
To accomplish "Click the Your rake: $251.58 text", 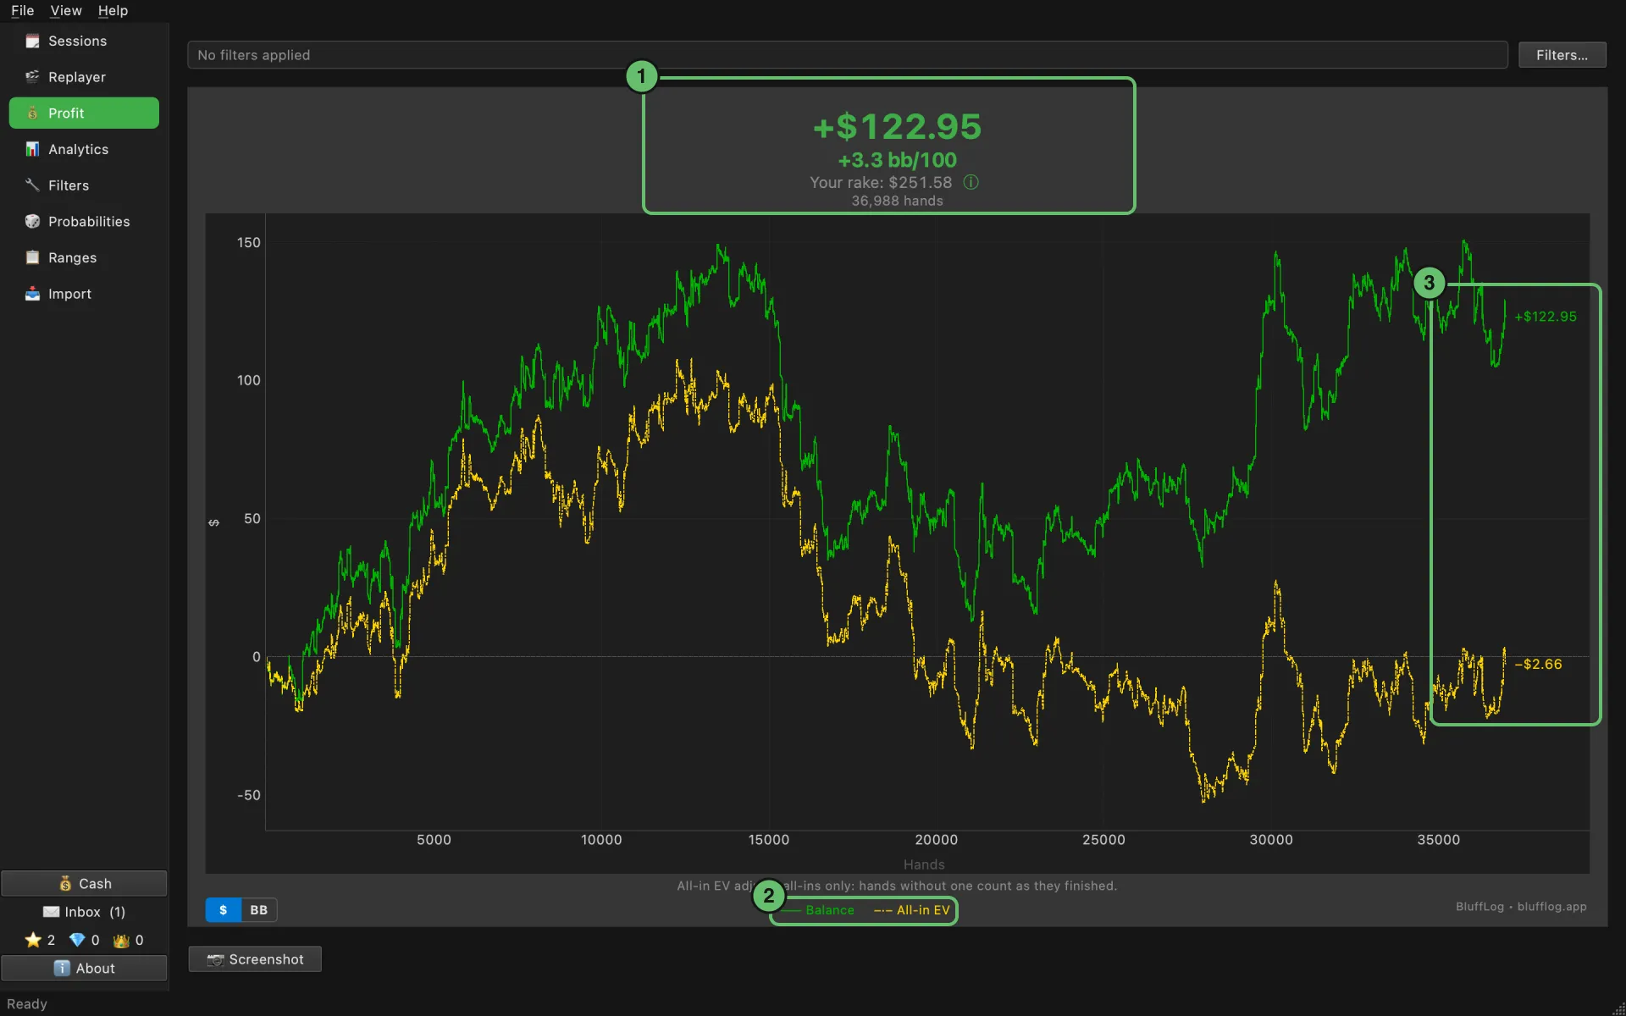I will click(x=881, y=182).
